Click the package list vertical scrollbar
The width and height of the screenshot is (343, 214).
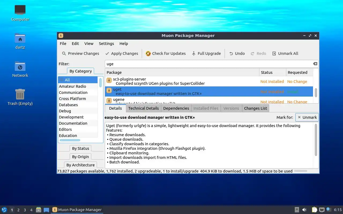coord(316,93)
